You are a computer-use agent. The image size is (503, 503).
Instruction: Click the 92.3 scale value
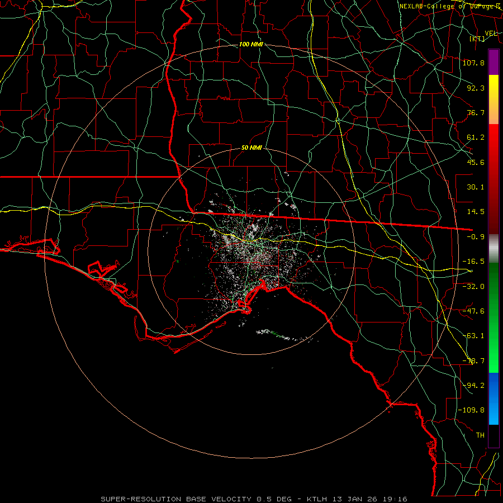476,88
